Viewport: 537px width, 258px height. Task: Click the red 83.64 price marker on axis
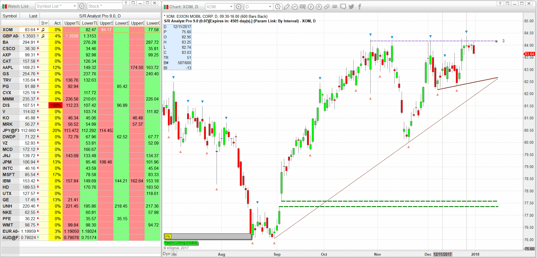tap(529, 54)
